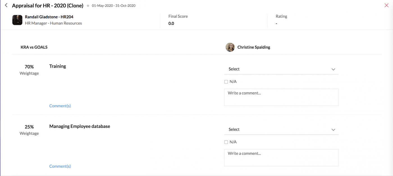Click the chevron arrow in the Training rating dropdown
The height and width of the screenshot is (176, 393).
[333, 69]
